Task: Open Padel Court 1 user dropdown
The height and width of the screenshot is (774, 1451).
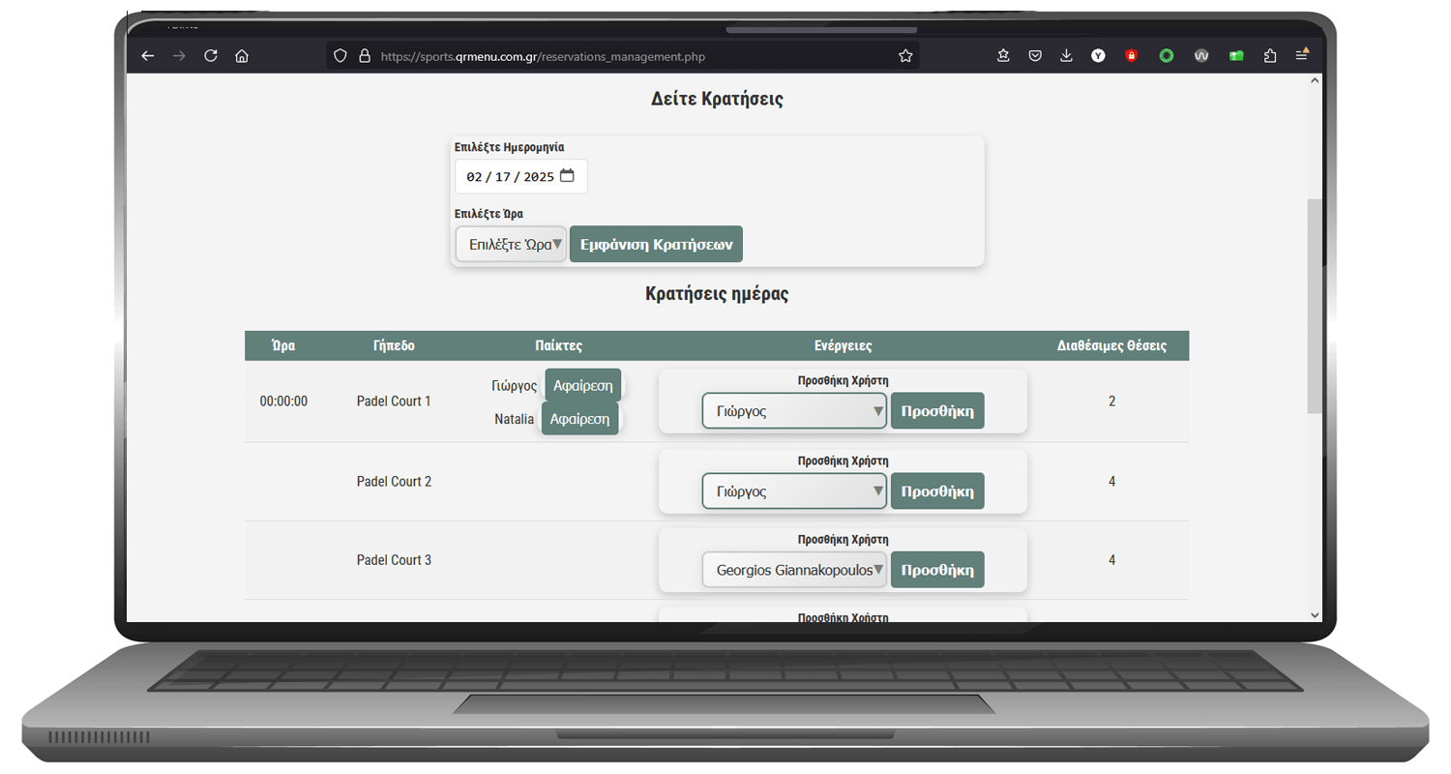Action: point(794,411)
